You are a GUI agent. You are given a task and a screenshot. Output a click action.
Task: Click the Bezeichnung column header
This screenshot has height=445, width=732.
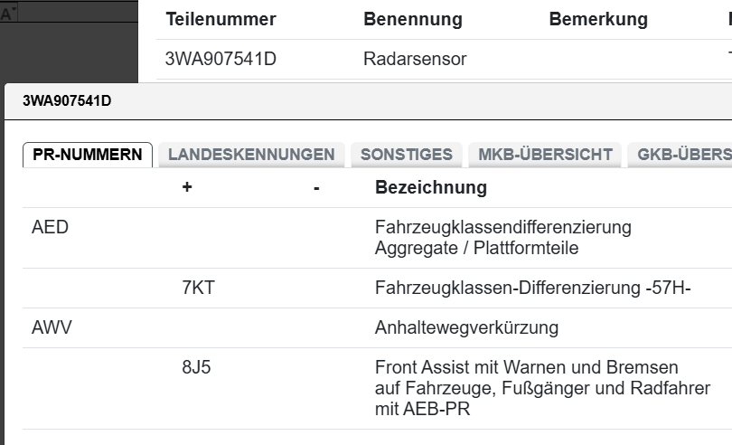coord(430,188)
